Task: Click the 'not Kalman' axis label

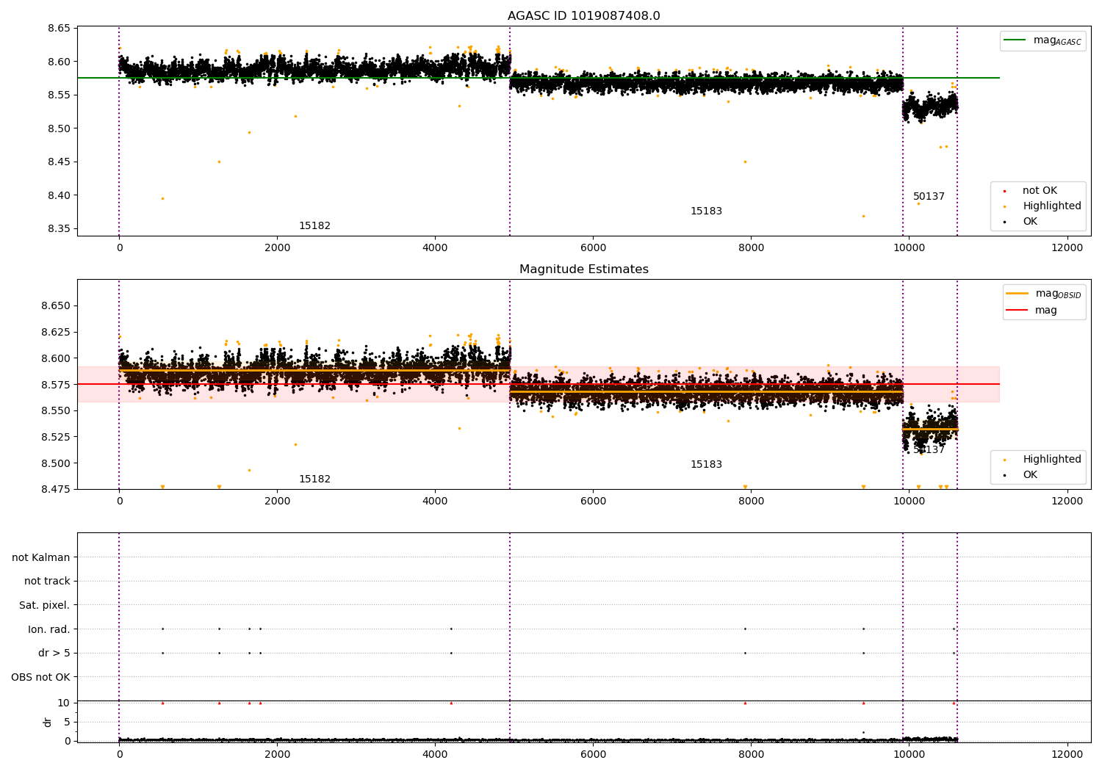Action: pos(41,557)
